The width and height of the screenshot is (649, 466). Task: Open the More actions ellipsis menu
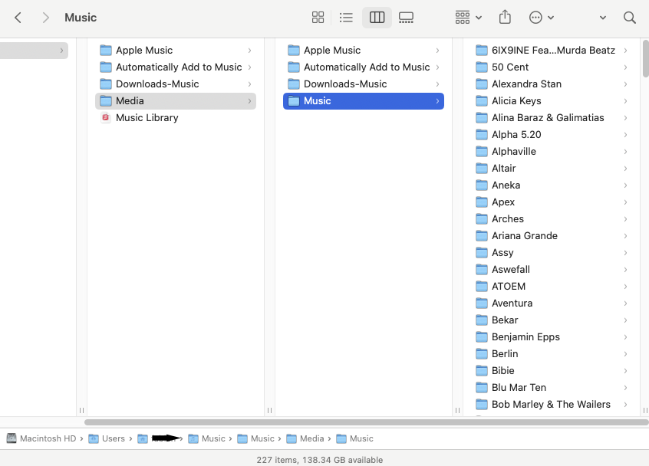(x=541, y=18)
